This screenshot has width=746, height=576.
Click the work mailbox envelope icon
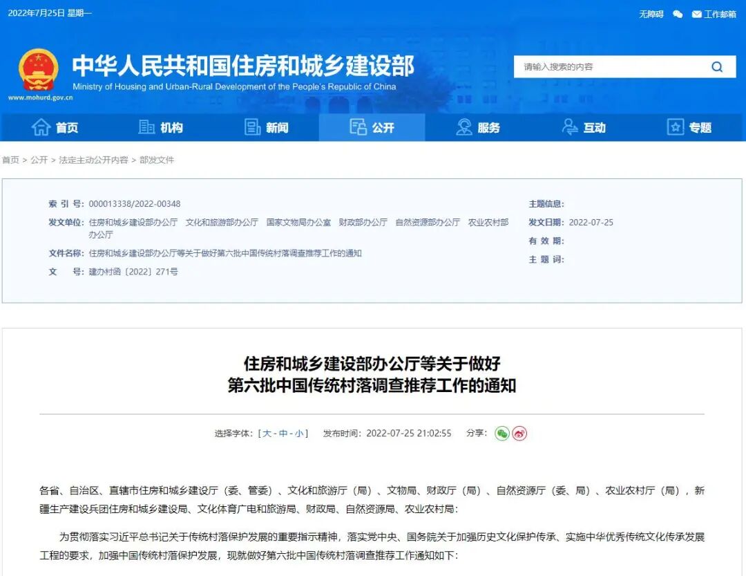pos(696,15)
